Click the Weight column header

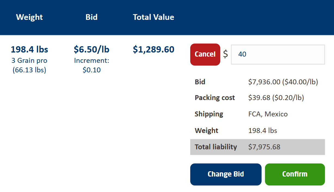coord(29,17)
